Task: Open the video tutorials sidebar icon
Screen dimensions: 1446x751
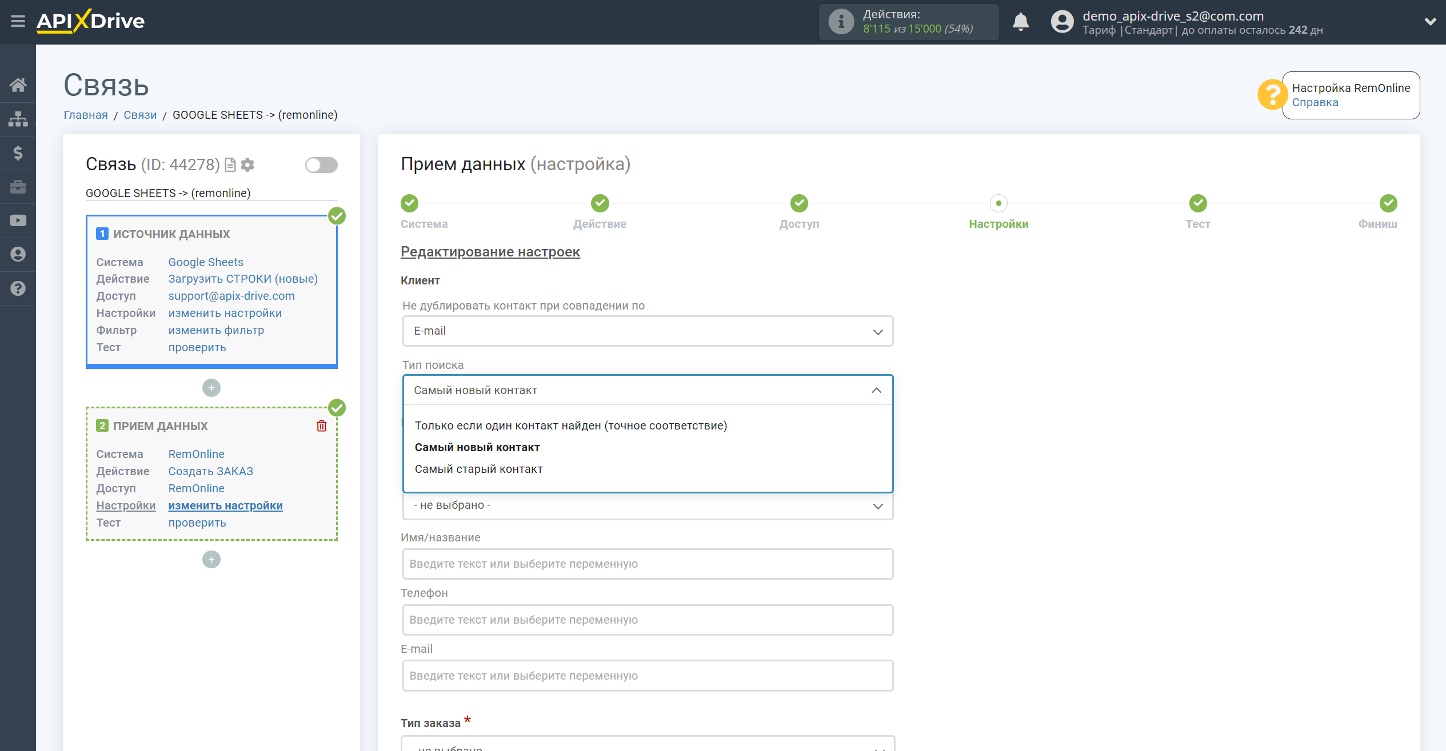Action: point(18,220)
